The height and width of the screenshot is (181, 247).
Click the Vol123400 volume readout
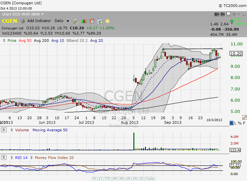12,33
